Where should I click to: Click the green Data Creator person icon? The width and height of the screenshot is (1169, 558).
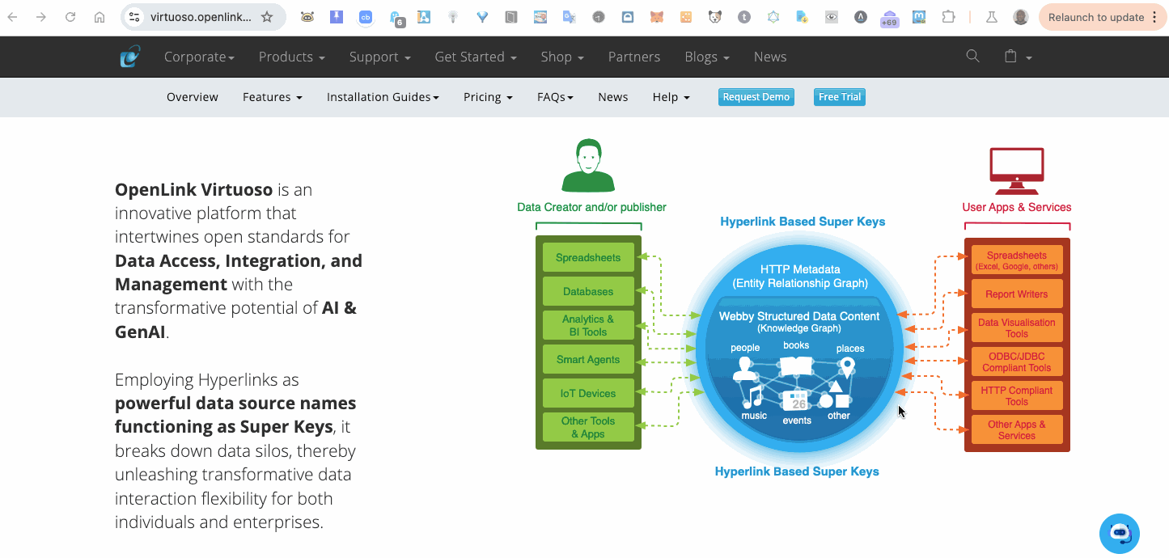(588, 165)
